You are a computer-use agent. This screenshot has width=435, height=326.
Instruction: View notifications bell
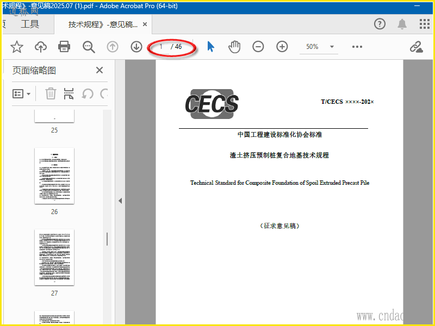click(402, 24)
